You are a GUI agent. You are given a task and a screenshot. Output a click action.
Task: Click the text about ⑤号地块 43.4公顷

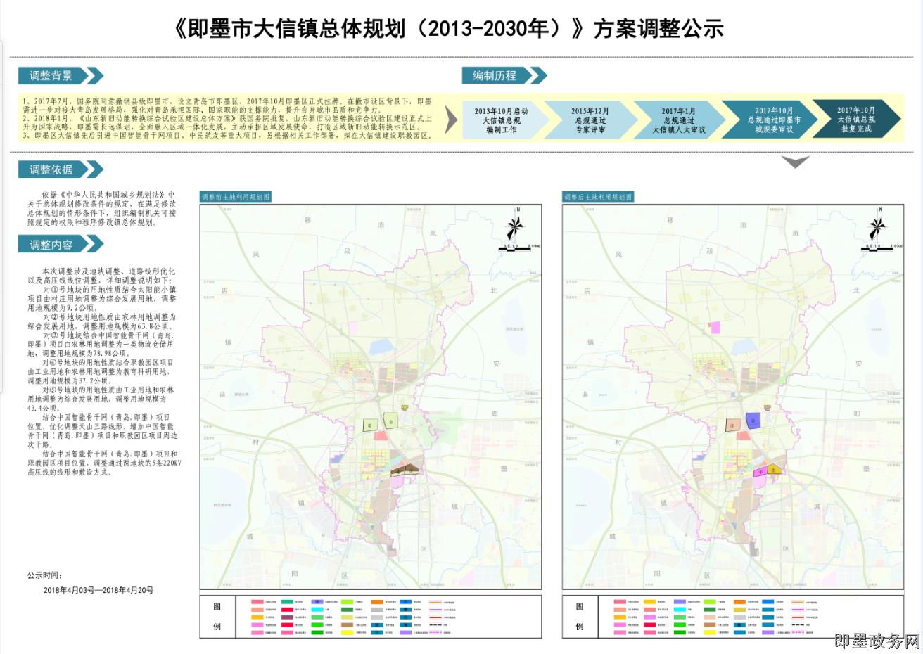pos(102,399)
